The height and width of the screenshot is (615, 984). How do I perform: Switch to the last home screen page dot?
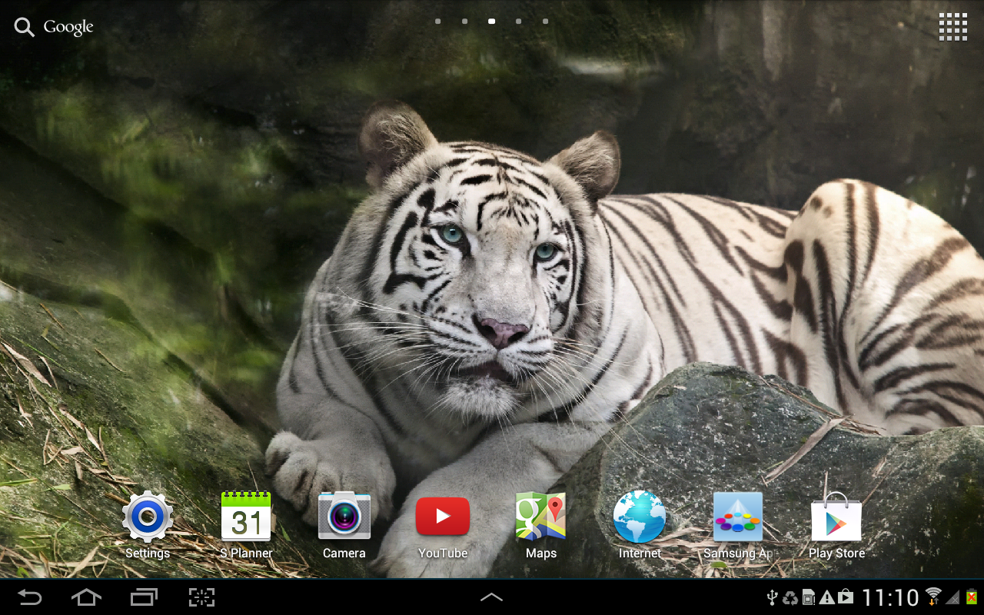pos(545,21)
